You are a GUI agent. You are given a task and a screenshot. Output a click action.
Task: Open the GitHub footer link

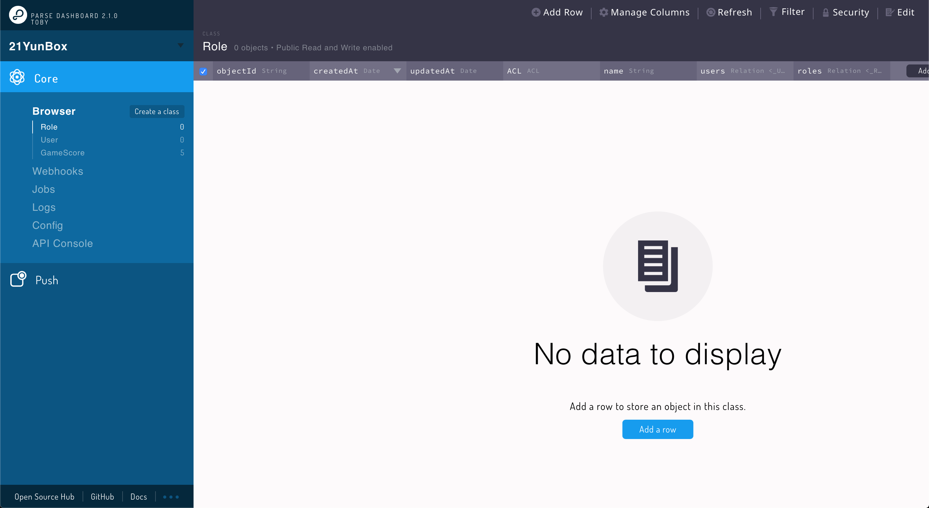102,497
